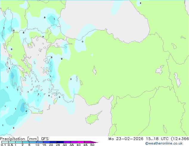Click legend scale label '45'
189x146 pixels.
85,145
